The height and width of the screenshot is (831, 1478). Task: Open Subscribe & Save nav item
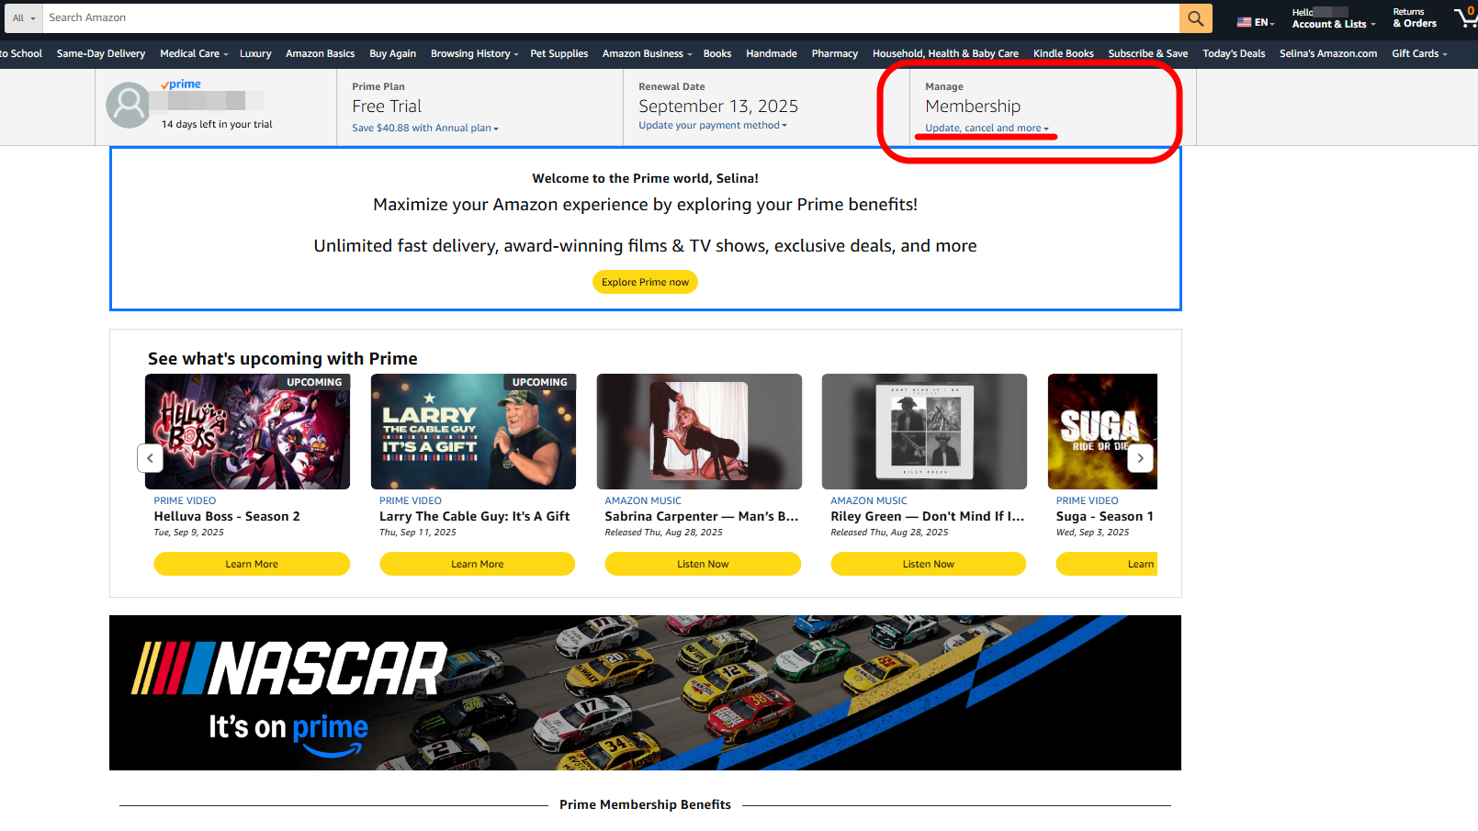point(1148,53)
